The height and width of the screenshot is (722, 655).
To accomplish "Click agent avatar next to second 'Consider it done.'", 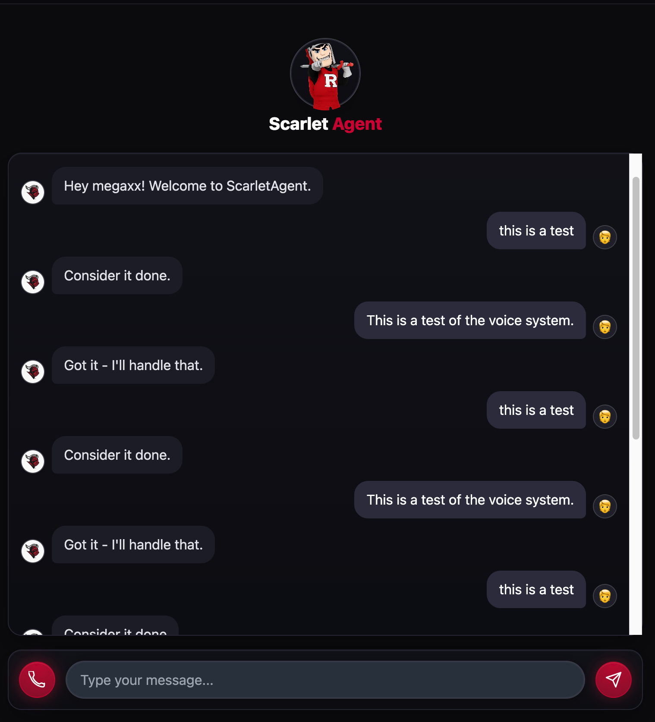I will coord(33,461).
